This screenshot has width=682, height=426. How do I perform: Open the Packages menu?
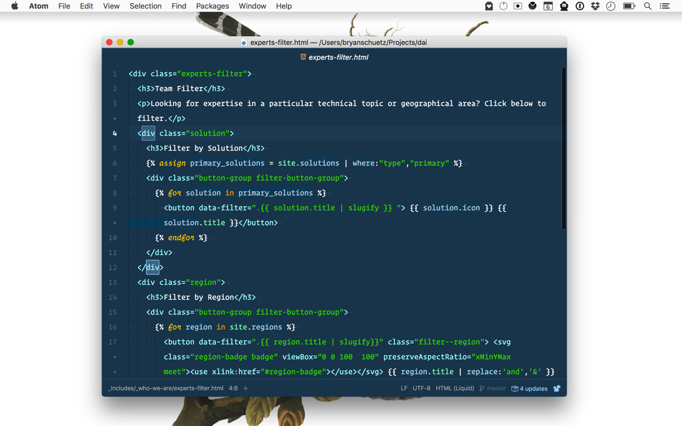point(212,6)
